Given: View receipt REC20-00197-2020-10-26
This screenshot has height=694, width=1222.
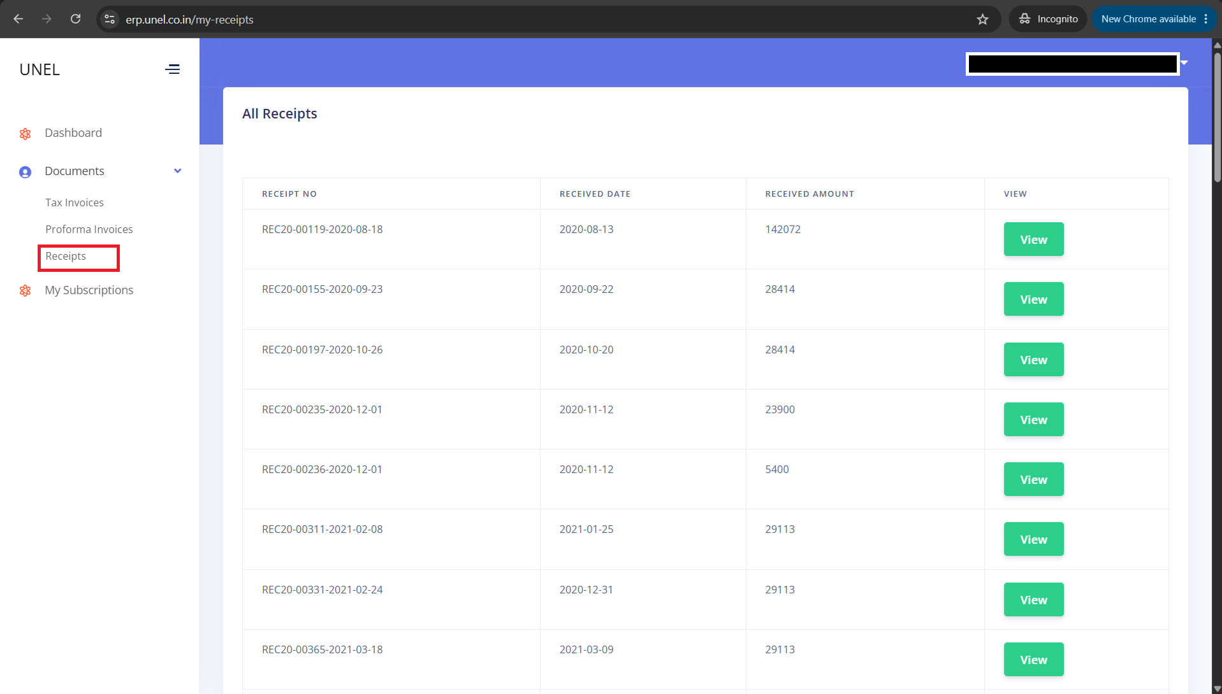Looking at the screenshot, I should click(x=1033, y=360).
